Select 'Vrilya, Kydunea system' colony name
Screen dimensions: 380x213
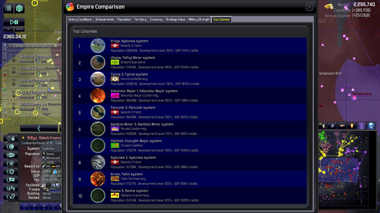click(129, 41)
